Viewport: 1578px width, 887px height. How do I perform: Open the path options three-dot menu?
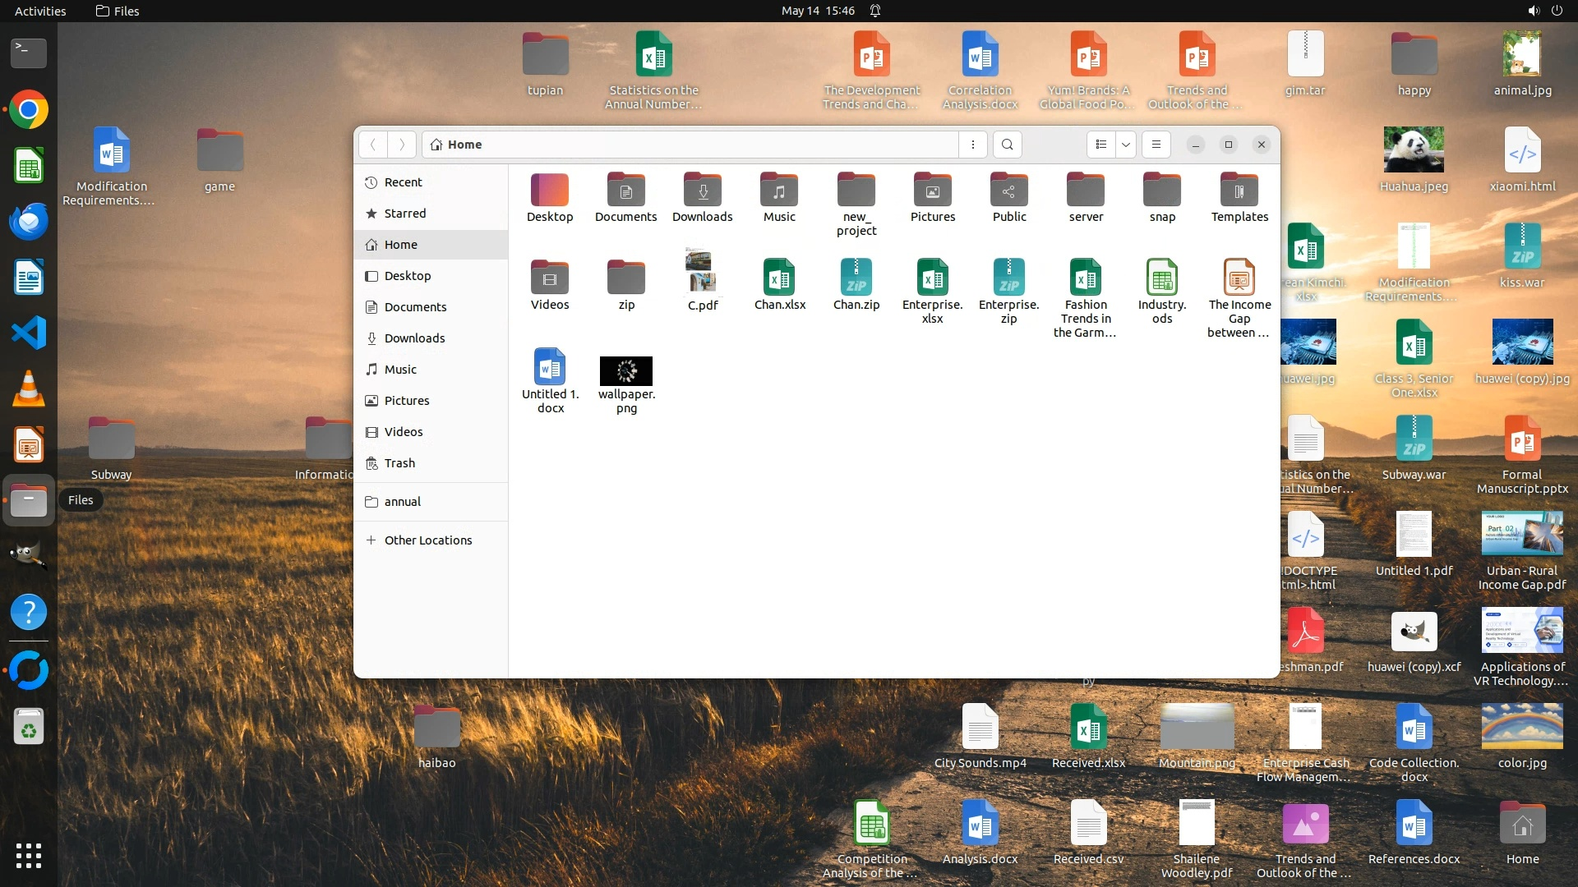(x=973, y=145)
